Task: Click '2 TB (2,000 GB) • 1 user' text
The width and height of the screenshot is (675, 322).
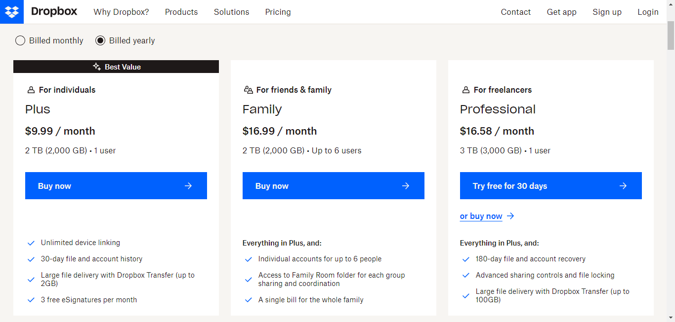Action: [x=71, y=150]
